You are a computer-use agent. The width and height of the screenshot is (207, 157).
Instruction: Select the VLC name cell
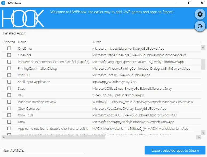point(21,95)
